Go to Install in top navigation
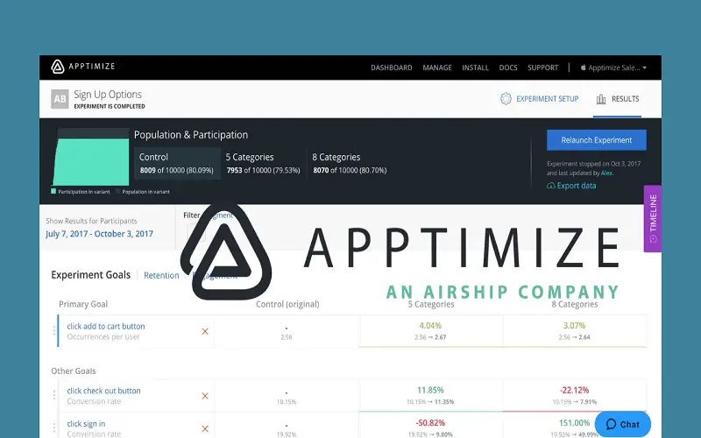Image resolution: width=701 pixels, height=438 pixels. tap(475, 67)
